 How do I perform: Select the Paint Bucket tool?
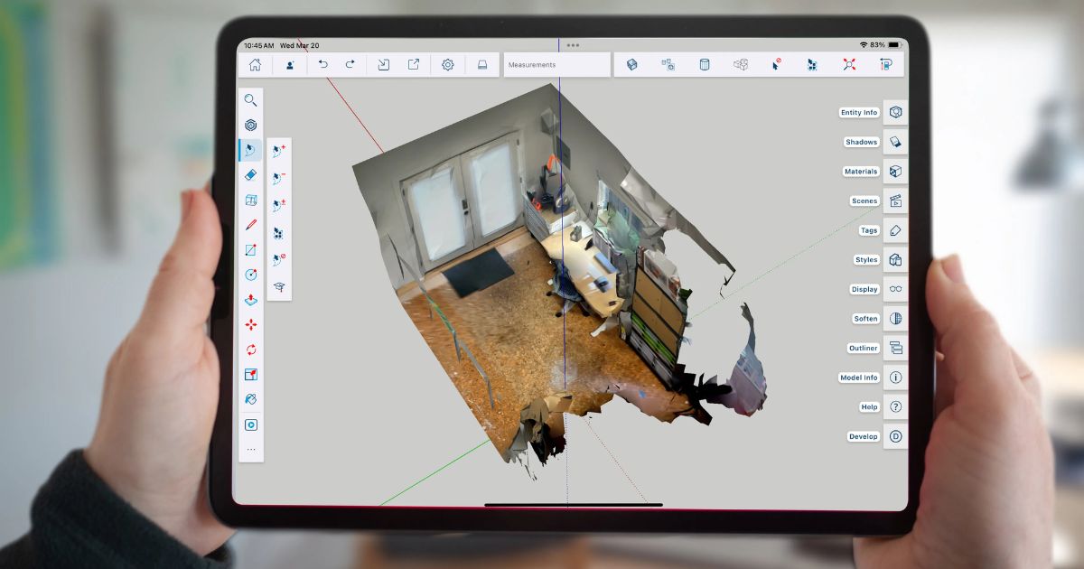coord(251,399)
